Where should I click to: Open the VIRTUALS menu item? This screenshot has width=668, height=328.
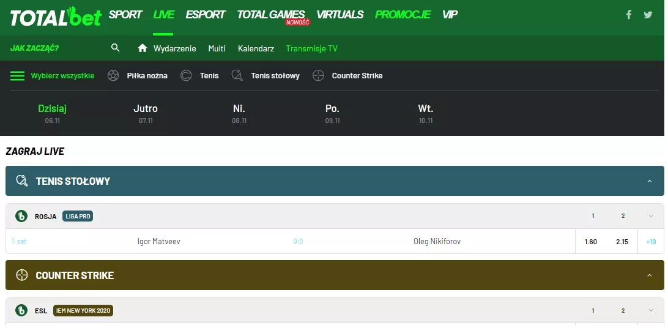tap(340, 15)
